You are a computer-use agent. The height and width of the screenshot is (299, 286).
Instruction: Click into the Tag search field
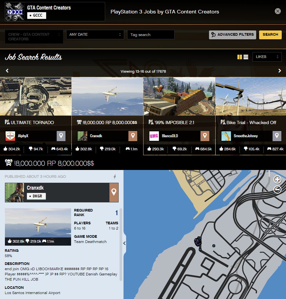click(x=151, y=35)
